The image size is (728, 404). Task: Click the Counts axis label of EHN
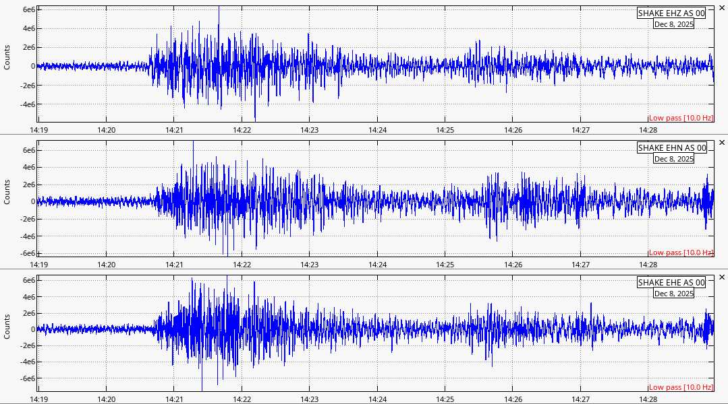[7, 193]
